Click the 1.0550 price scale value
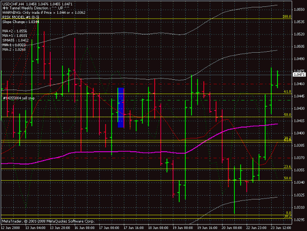The width and height of the screenshot is (307, 231). click(x=299, y=9)
